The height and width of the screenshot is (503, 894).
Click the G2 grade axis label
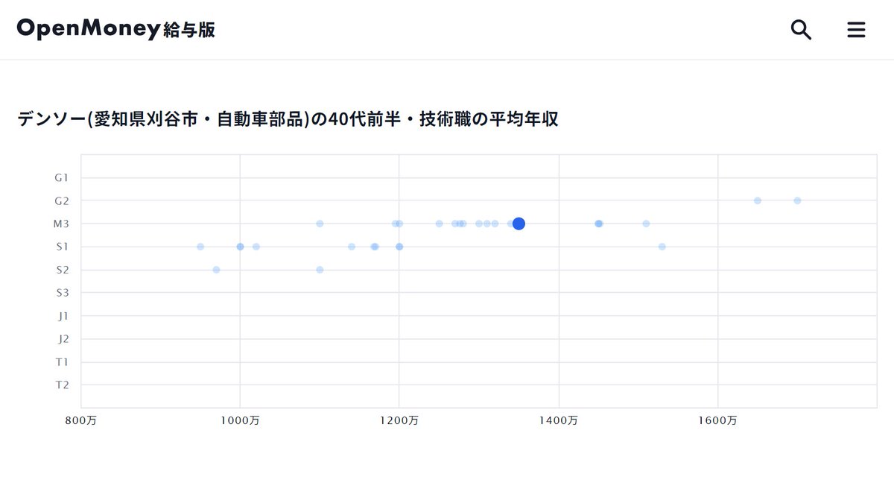point(62,201)
